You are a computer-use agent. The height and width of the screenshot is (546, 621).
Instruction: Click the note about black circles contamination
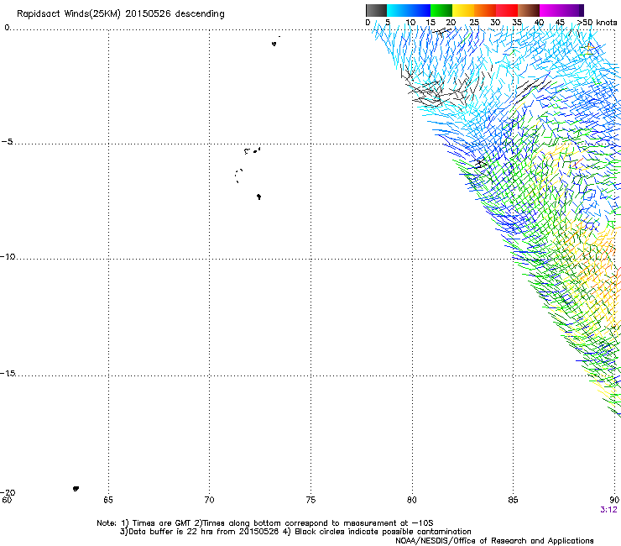pos(377,532)
